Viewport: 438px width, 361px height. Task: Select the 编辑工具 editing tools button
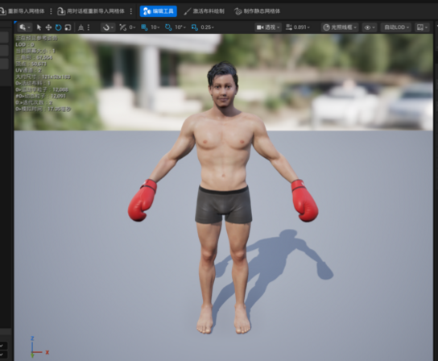pos(158,11)
